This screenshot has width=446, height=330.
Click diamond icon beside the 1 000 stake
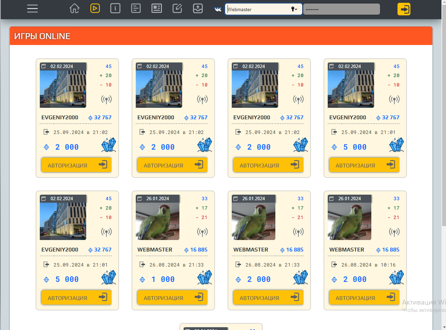click(142, 280)
